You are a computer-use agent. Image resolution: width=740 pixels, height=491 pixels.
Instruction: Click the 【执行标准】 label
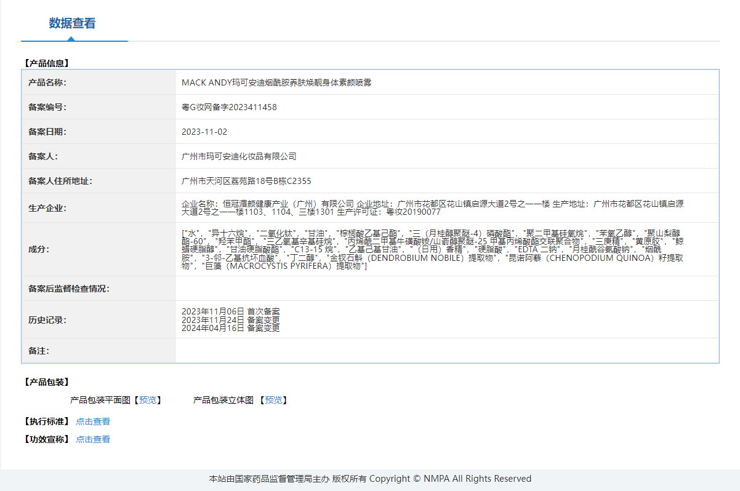(x=46, y=421)
